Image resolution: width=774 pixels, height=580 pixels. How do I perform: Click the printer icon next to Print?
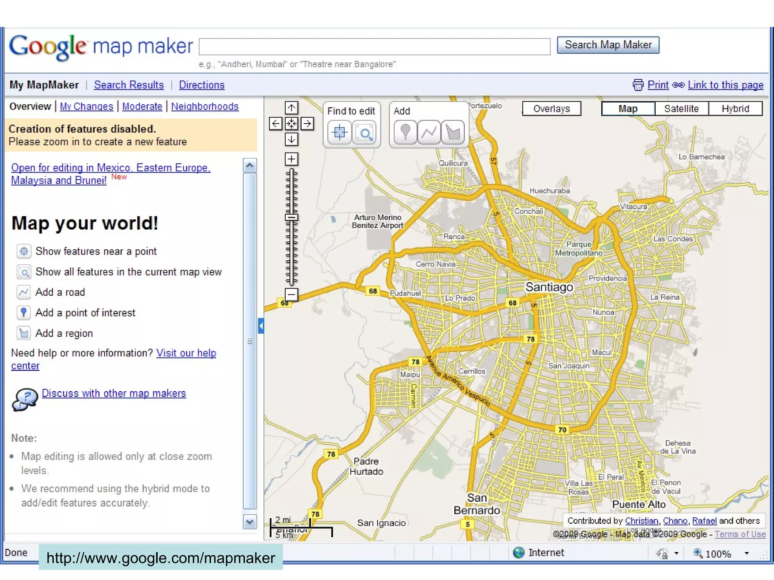click(638, 85)
